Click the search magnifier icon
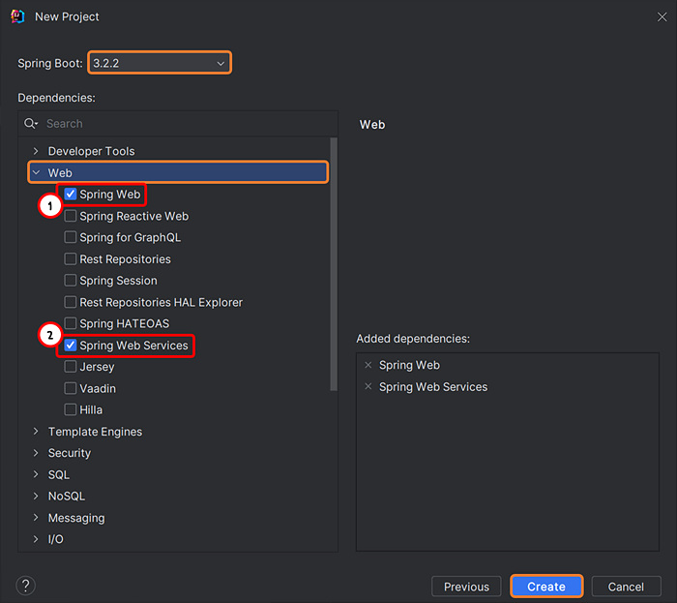This screenshot has height=603, width=677. tap(31, 124)
